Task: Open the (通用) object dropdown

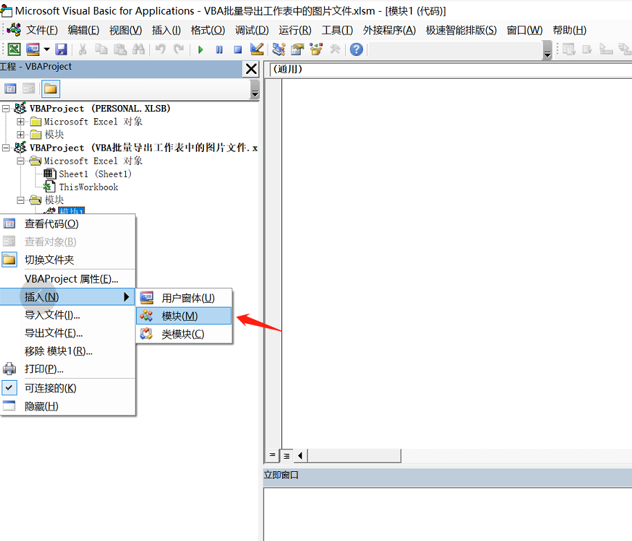Action: (451, 69)
